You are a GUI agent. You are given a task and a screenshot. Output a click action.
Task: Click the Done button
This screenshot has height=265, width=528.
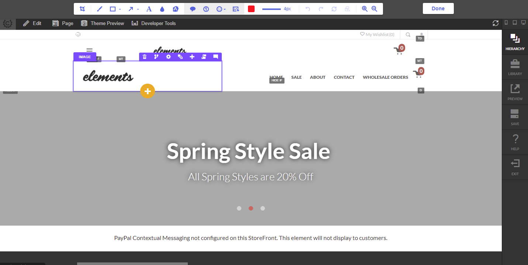pos(438,8)
